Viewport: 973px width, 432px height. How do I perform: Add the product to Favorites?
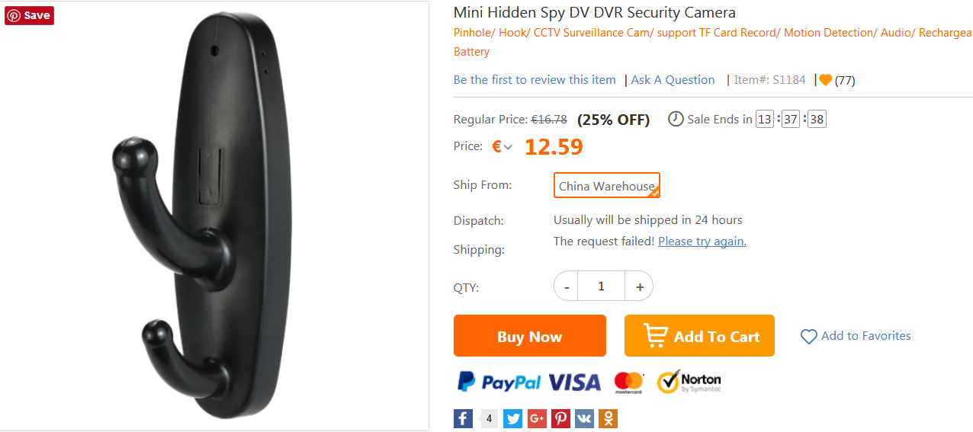[856, 336]
